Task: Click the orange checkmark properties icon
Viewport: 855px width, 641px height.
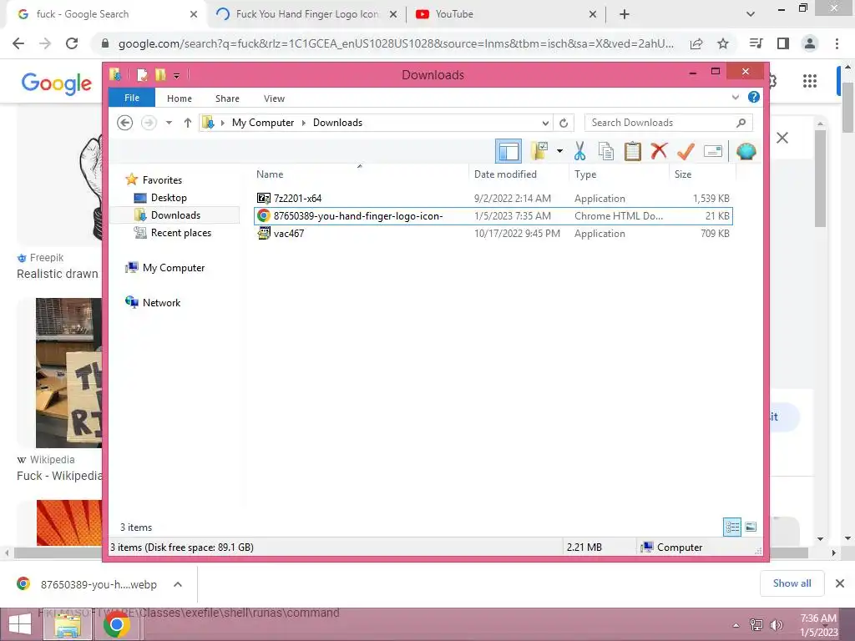Action: pos(686,151)
